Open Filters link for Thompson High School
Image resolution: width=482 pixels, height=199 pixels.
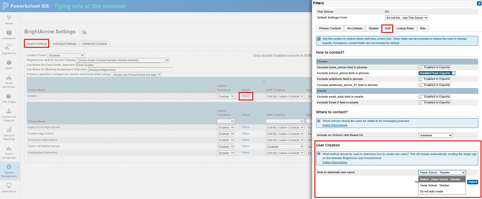point(245,140)
